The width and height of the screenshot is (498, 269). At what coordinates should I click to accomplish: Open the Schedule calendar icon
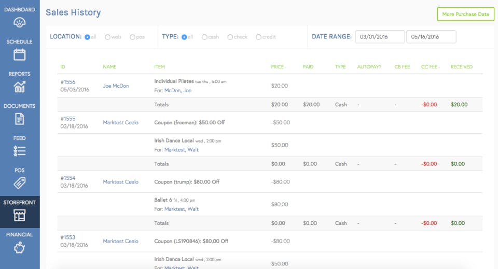[20, 54]
